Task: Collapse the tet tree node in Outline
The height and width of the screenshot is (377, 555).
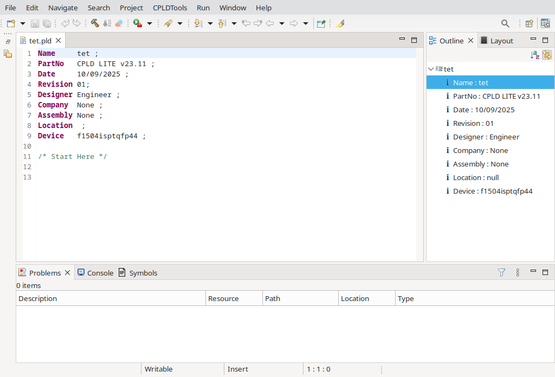Action: click(431, 69)
